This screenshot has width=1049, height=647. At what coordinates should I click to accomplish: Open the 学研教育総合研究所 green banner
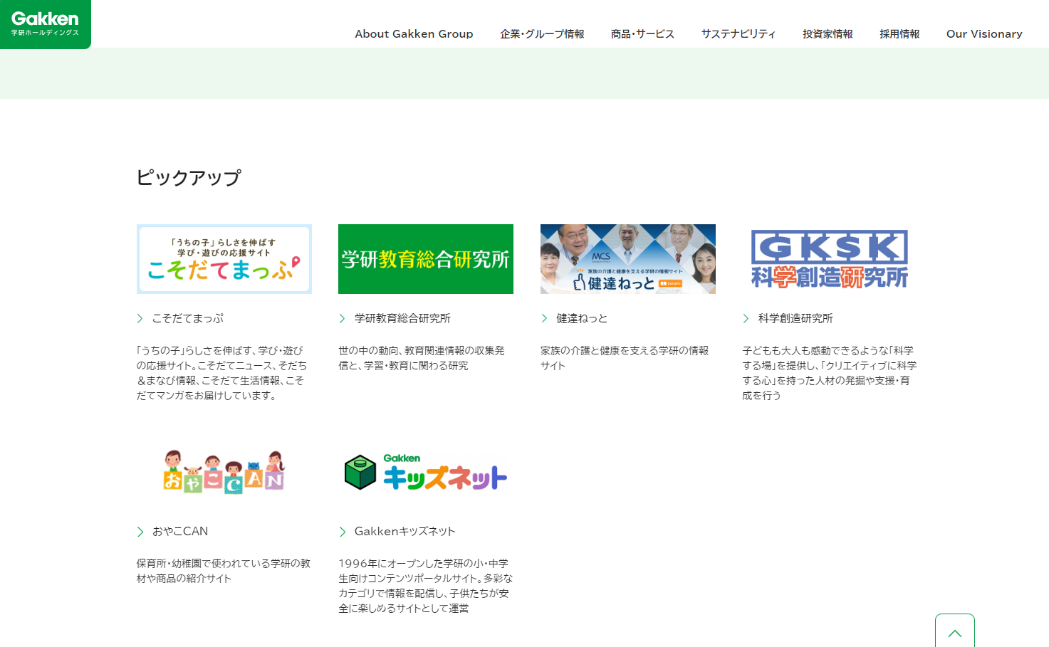[x=426, y=259]
